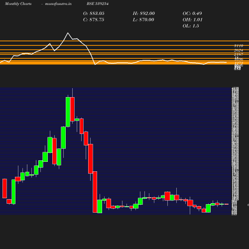Click the close value 'C: 878.75'
Viewport: 249px width, 249px height.
94,20
